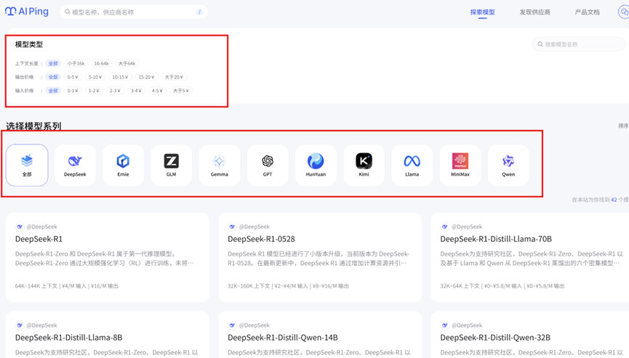Click the AI Ping logo
629x358 pixels.
coord(27,12)
